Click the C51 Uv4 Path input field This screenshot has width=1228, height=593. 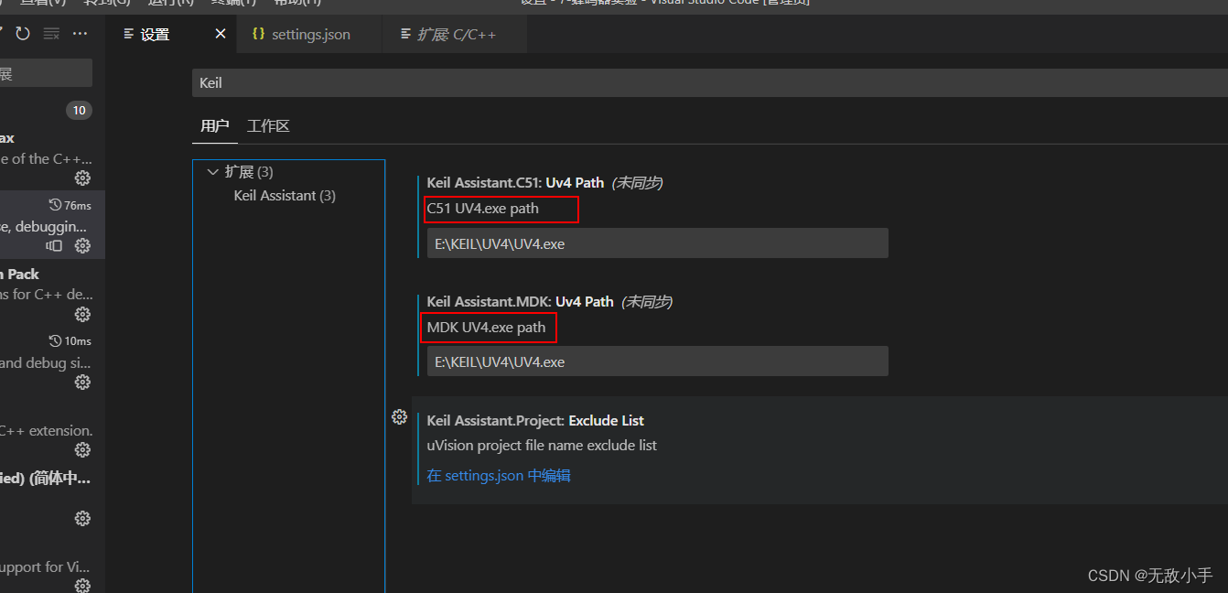click(657, 243)
